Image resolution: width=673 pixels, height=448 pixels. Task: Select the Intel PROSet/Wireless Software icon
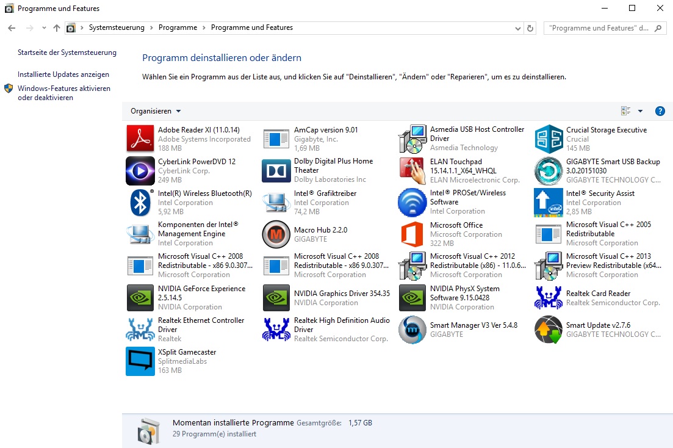(x=412, y=202)
